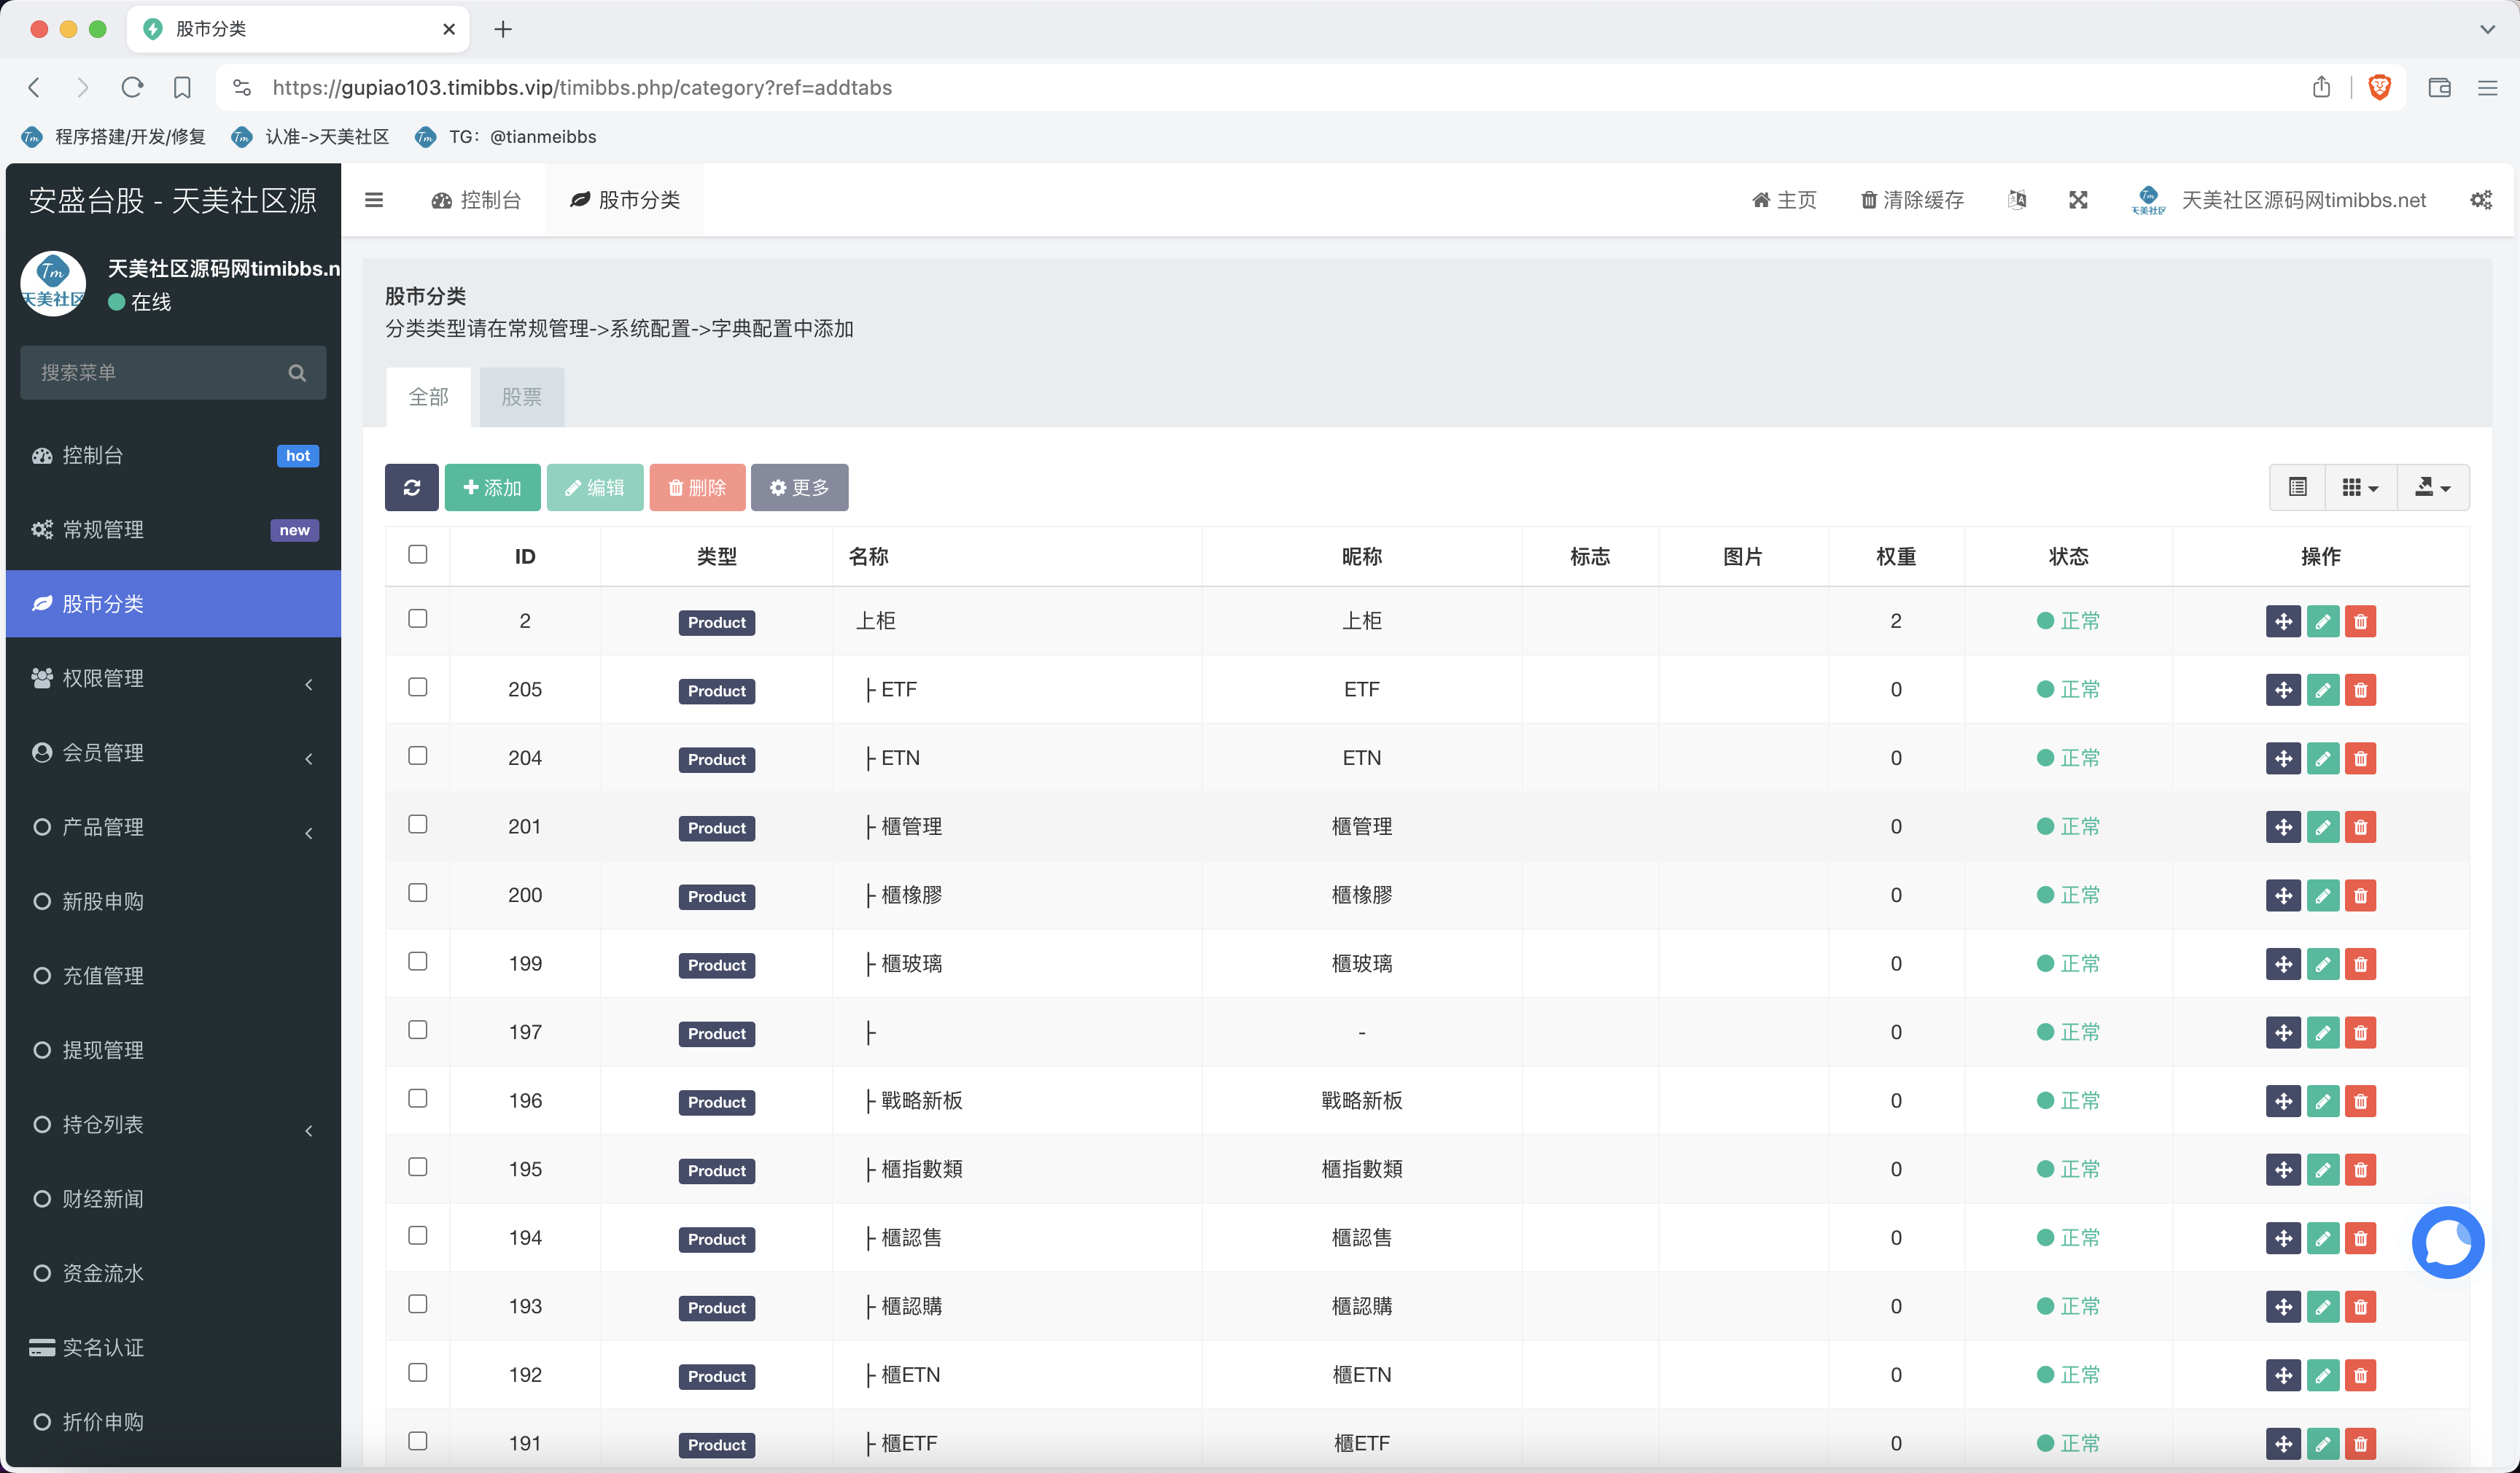
Task: Check the checkbox for row ID 205
Action: 418,687
